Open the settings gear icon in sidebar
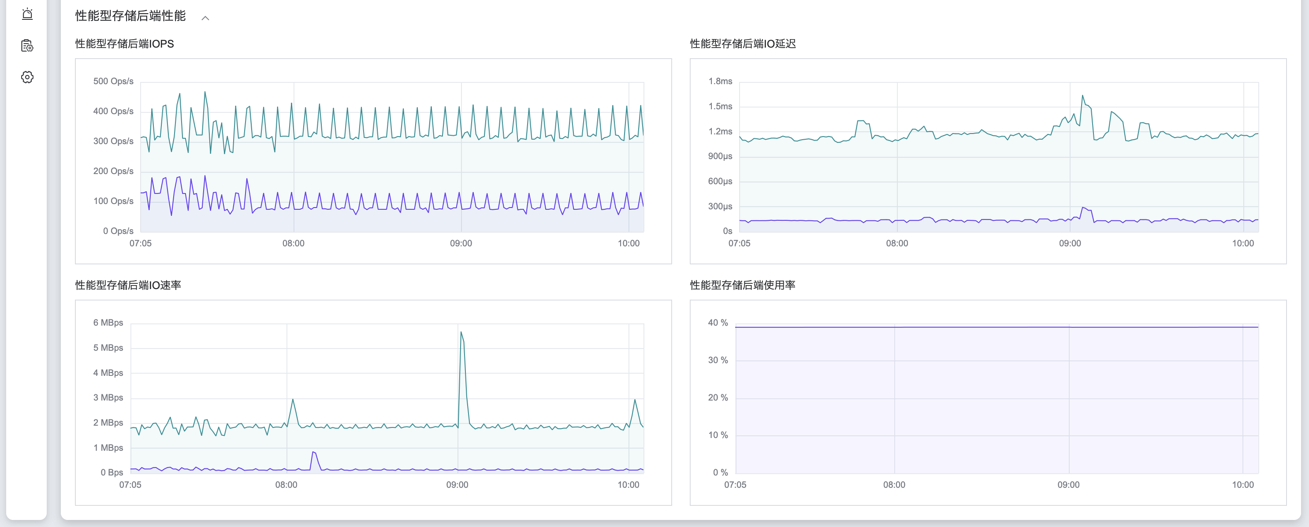Image resolution: width=1309 pixels, height=527 pixels. [x=27, y=77]
